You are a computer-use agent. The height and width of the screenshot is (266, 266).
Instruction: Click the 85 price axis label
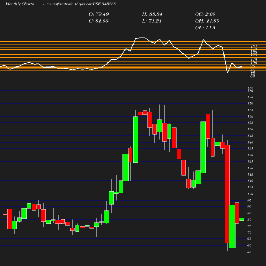click(x=250, y=213)
